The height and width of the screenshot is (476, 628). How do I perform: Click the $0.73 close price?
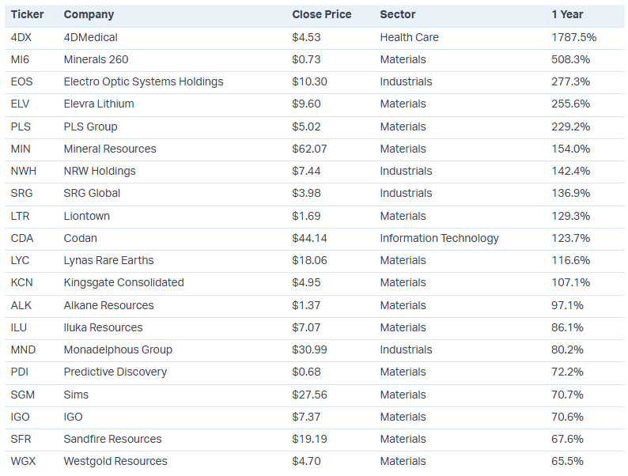pos(306,59)
